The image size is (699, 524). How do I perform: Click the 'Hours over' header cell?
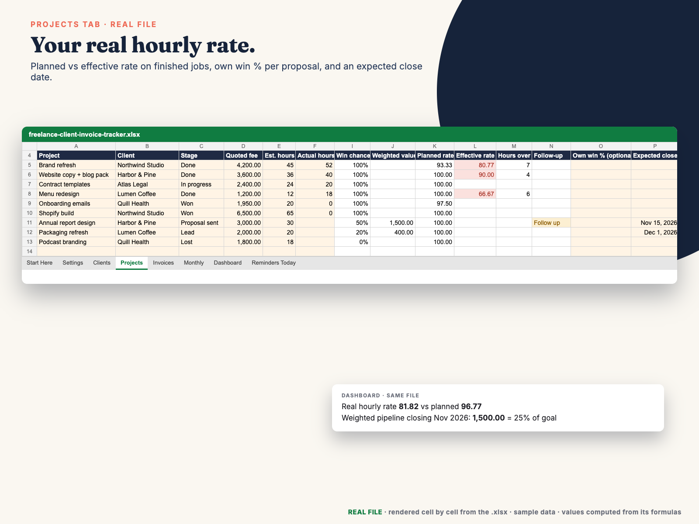pos(514,155)
